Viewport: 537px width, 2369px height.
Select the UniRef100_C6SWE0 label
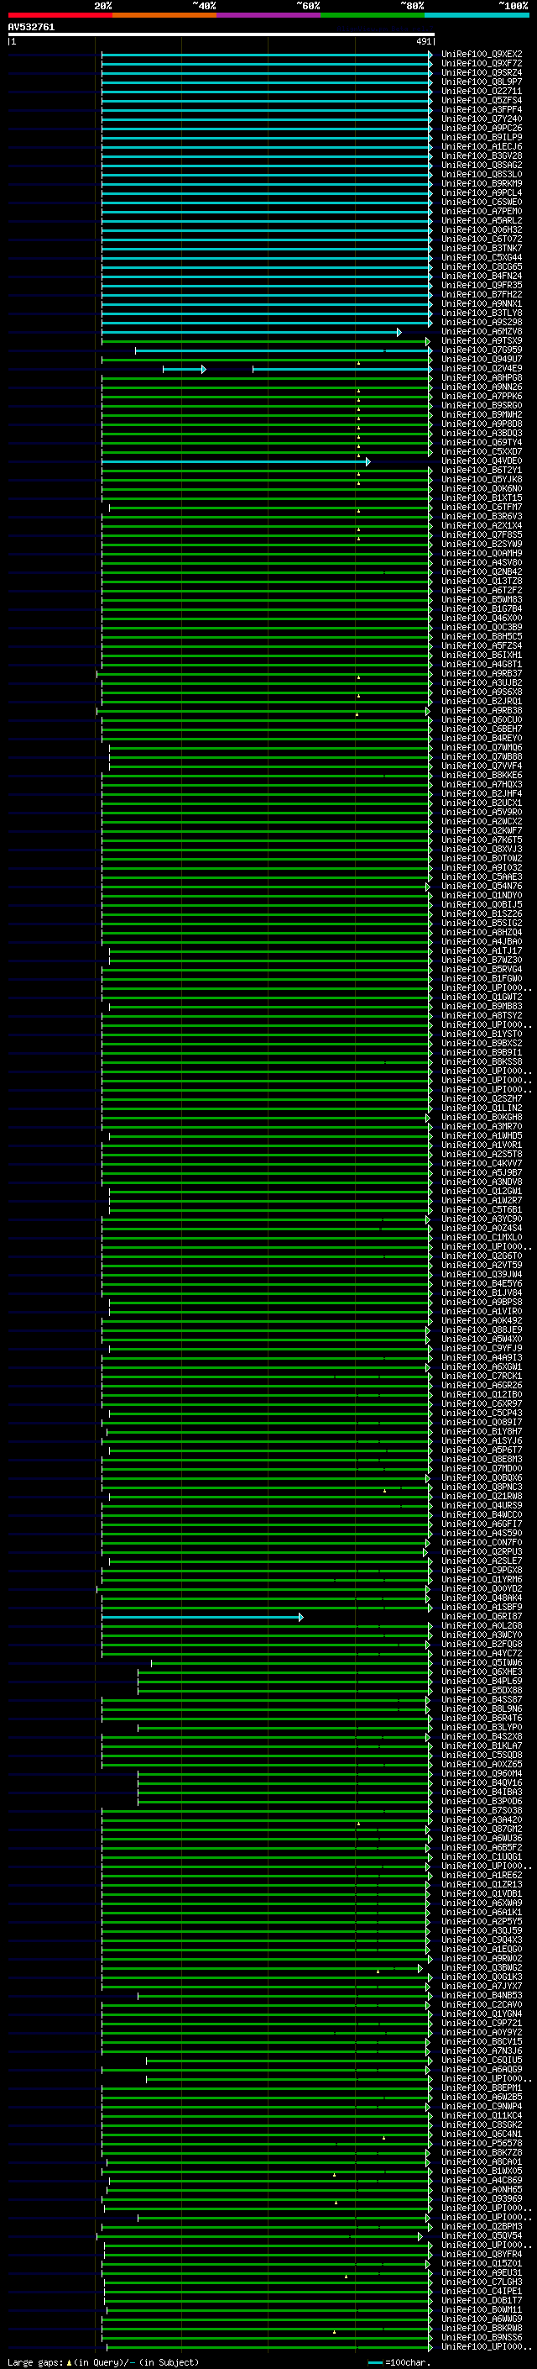[x=481, y=203]
